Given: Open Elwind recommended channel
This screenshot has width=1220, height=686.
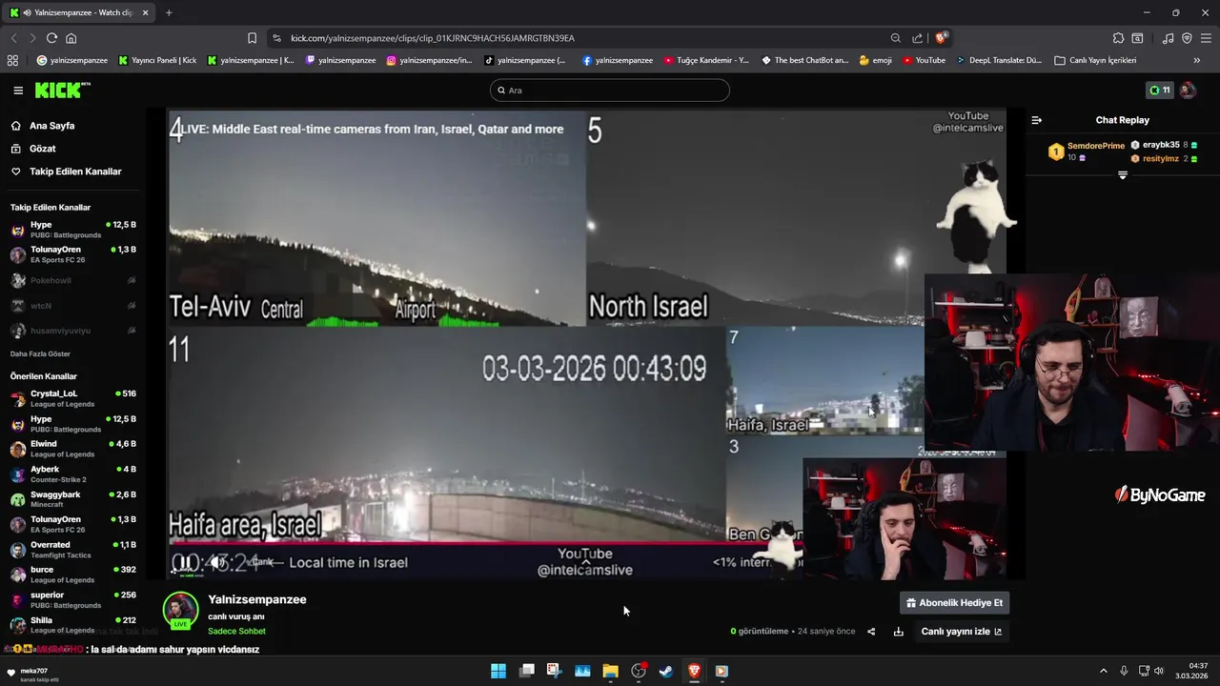Looking at the screenshot, I should (x=72, y=449).
